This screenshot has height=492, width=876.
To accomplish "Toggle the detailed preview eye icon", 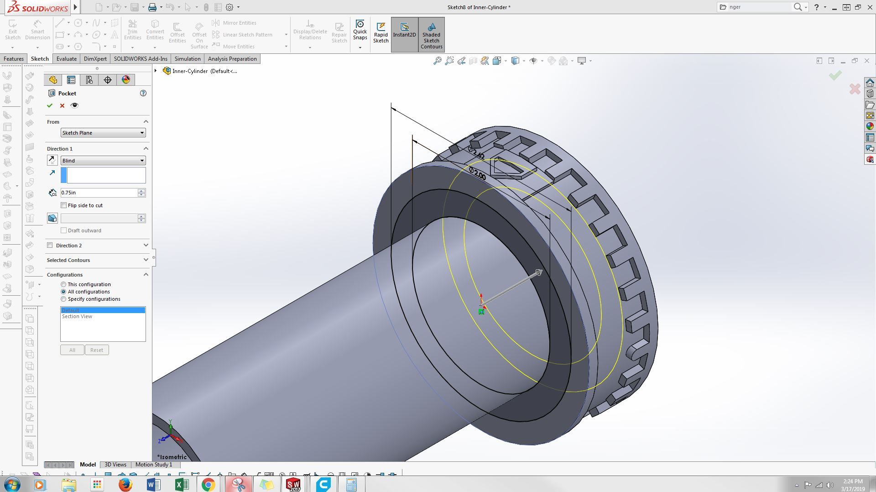I will pos(74,105).
